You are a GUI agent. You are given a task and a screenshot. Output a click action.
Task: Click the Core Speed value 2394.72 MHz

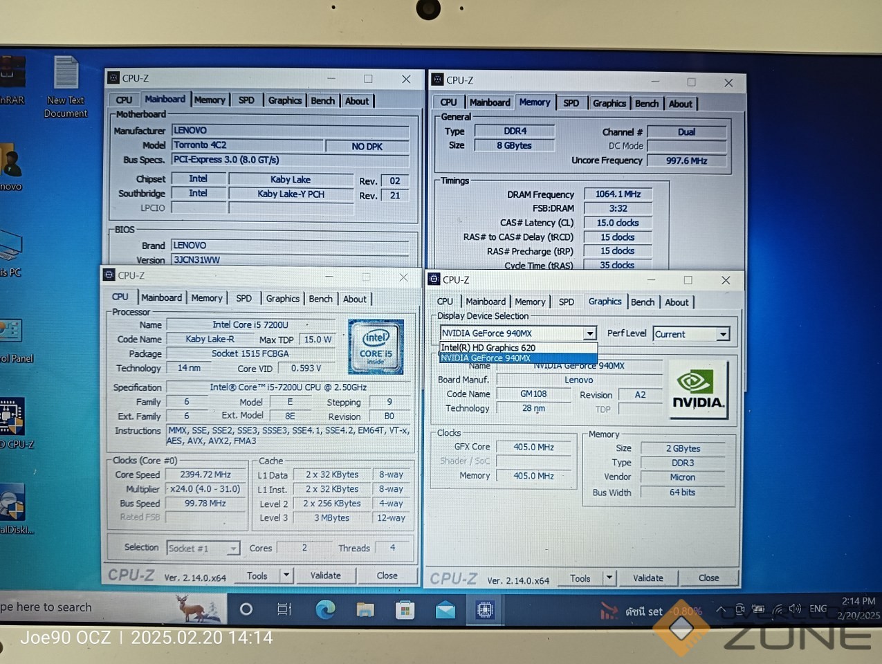click(205, 474)
